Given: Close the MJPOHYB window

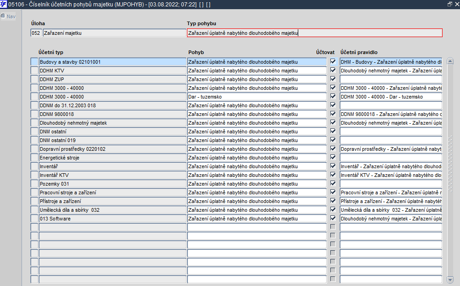Looking at the screenshot, I should click(456, 4).
